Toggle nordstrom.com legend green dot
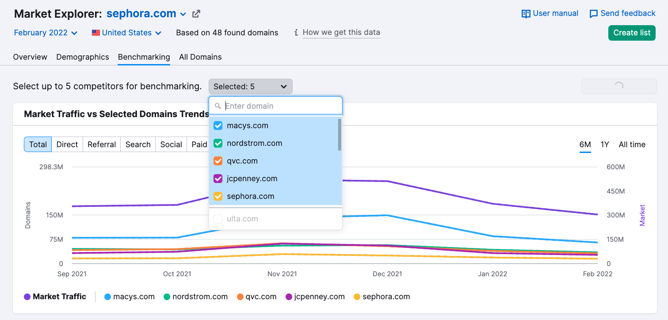 167,297
